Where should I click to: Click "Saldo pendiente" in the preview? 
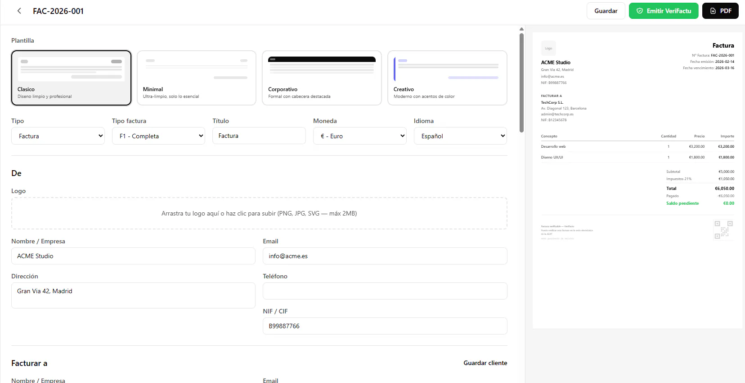click(x=682, y=203)
